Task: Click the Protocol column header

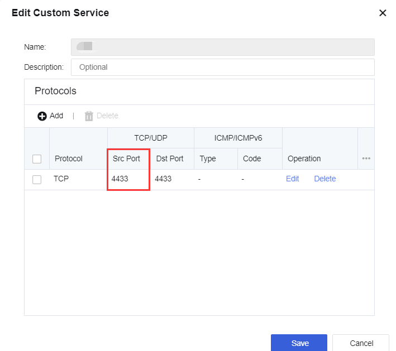Action: point(69,158)
